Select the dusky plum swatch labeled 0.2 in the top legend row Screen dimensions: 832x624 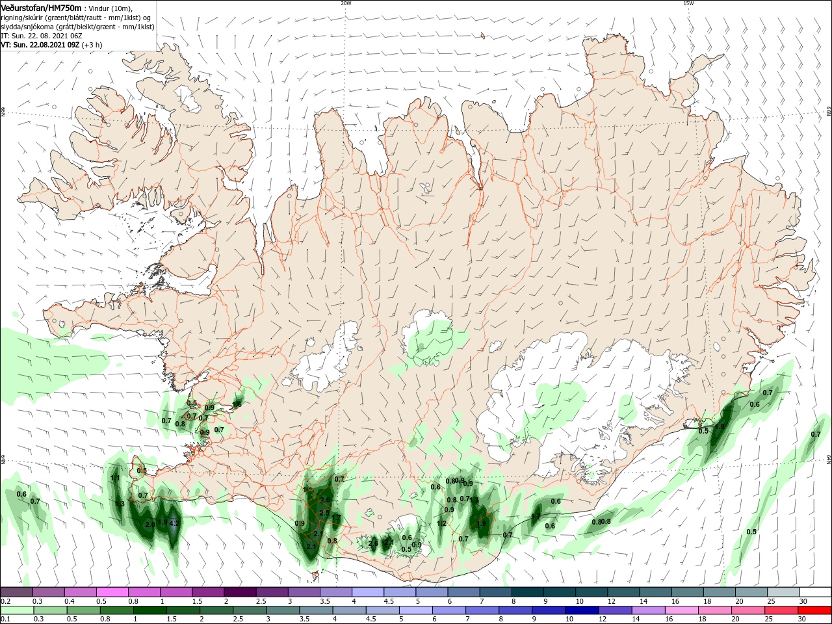[x=16, y=592]
